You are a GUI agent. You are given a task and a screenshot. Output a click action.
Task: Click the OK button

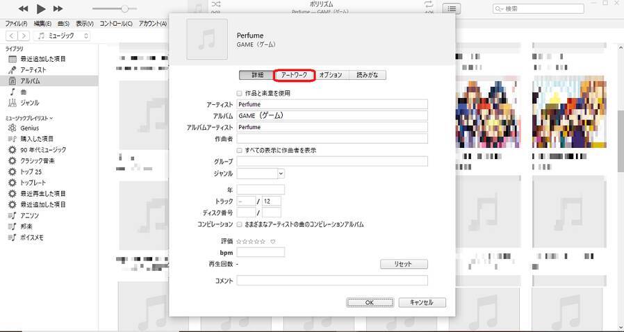[370, 303]
